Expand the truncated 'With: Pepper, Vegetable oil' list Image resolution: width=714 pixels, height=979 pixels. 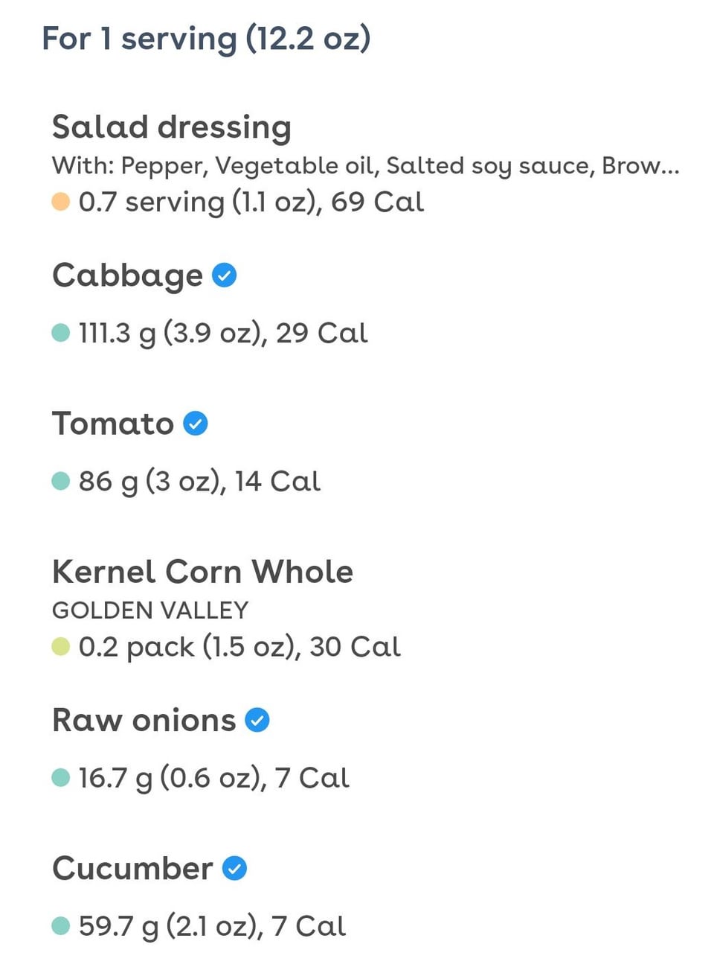click(x=365, y=165)
